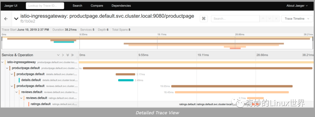Click the Services 5 text

pos(87,30)
